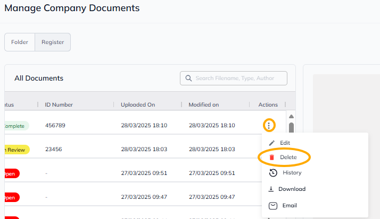This screenshot has height=219, width=380.
Task: Click the Email envelope icon
Action: (x=272, y=205)
